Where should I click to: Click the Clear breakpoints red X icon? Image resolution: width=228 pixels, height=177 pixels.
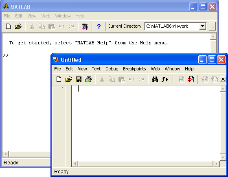(x=191, y=79)
